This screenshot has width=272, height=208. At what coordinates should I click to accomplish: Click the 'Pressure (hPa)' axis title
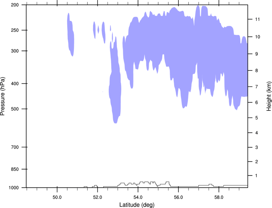click(x=3, y=96)
